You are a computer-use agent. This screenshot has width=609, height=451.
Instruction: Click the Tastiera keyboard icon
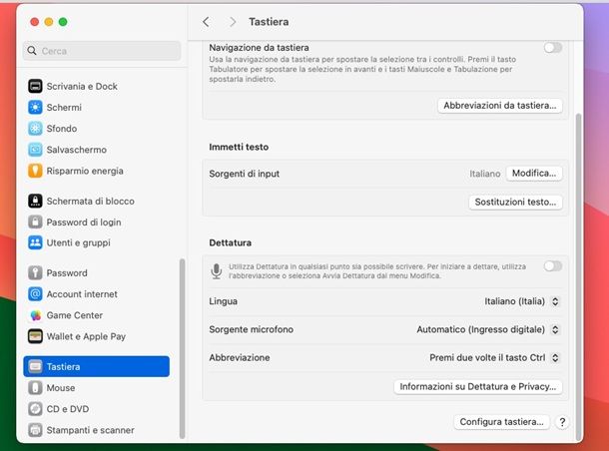(35, 366)
